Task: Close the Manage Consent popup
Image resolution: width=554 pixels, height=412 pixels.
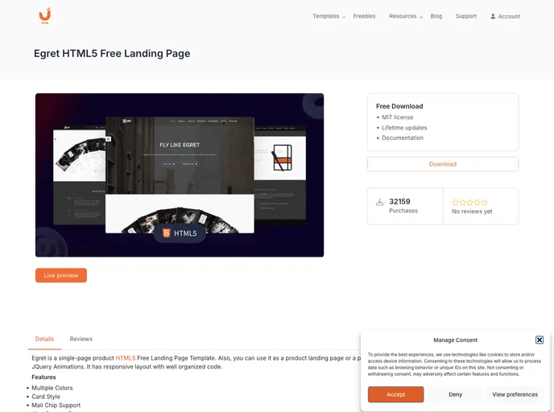Action: 540,340
